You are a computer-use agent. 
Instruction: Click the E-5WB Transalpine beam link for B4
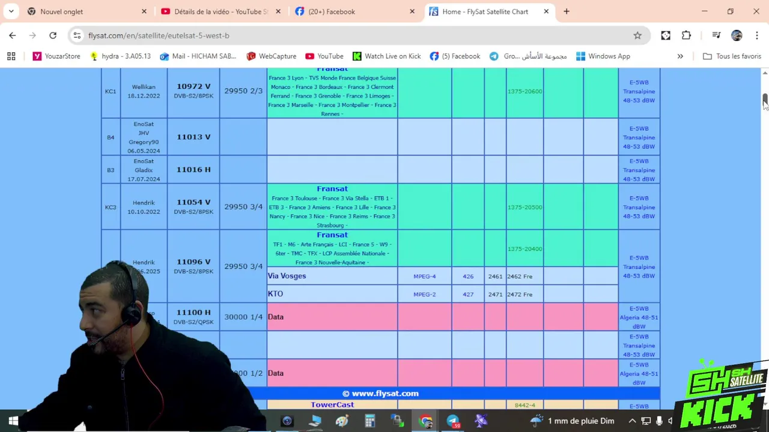(x=639, y=137)
